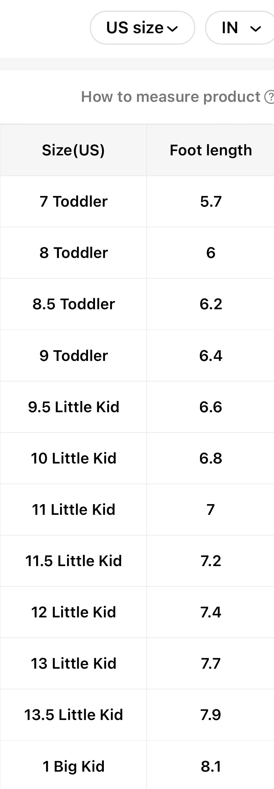Choose the 12 Little Kid cell

74,612
